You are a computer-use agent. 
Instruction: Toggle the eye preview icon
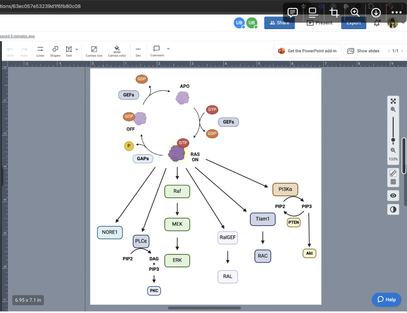tap(393, 196)
